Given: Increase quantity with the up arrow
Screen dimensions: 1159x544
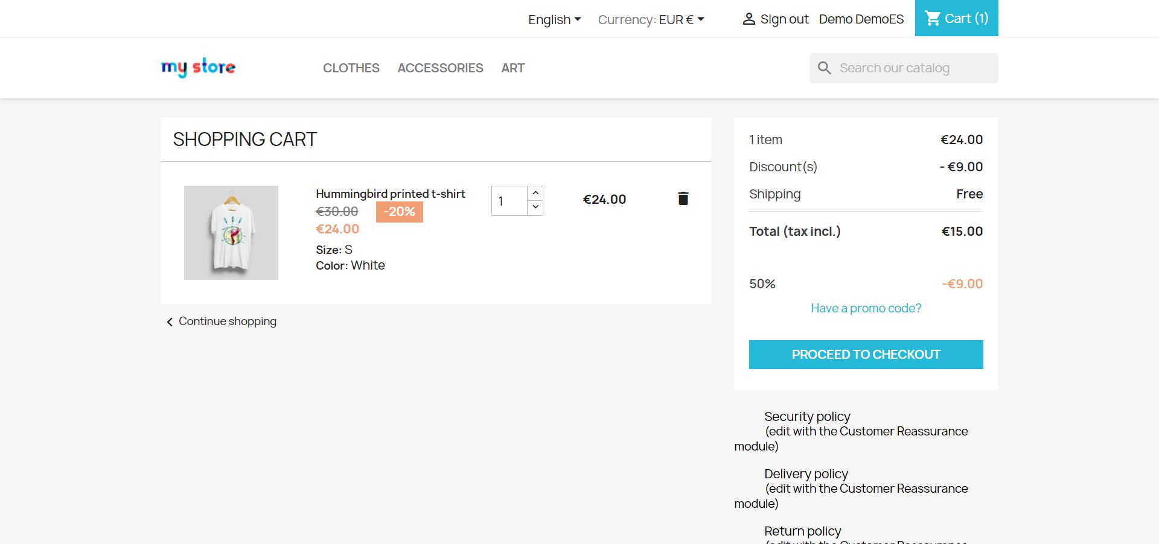Looking at the screenshot, I should 535,193.
